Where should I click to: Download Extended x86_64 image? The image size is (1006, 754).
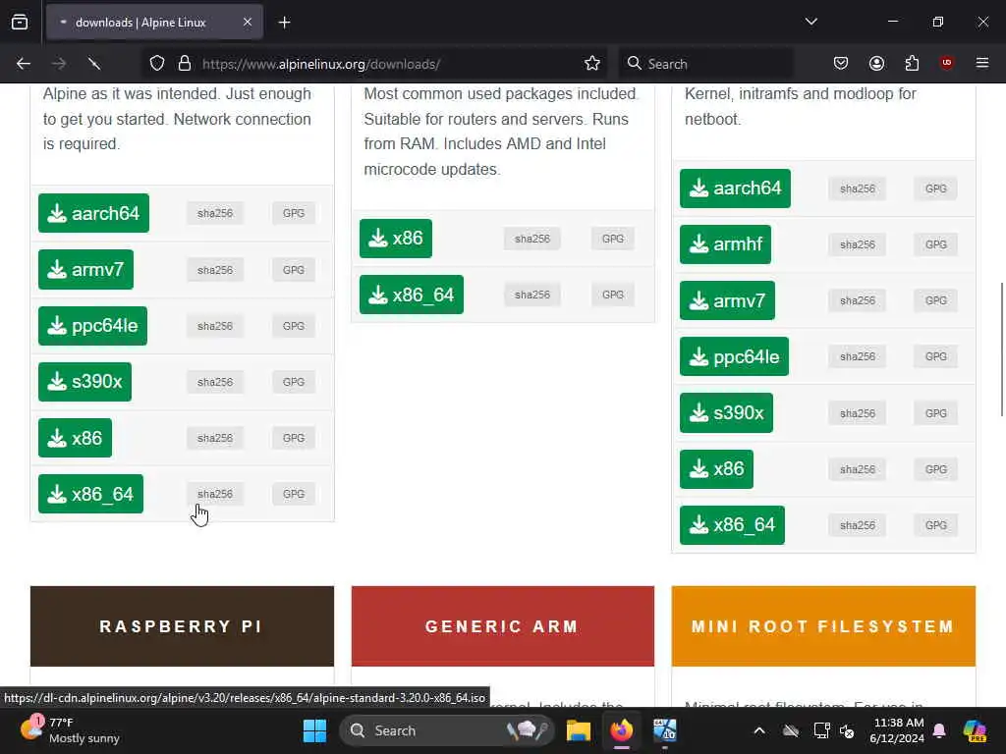(x=412, y=295)
